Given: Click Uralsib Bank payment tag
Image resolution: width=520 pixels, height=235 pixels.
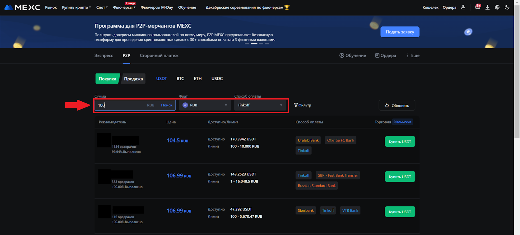Looking at the screenshot, I should coord(308,140).
